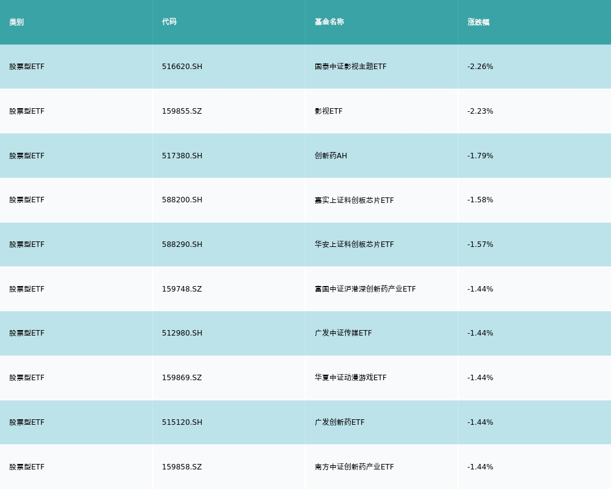Click 股票型ETF in the 515120.SH row

pyautogui.click(x=27, y=422)
